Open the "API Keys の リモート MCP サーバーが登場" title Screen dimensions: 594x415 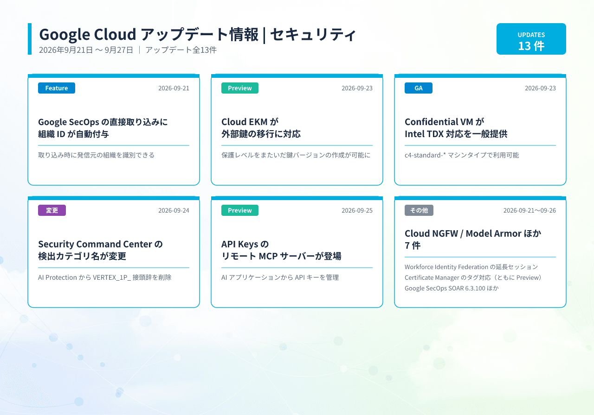(281, 250)
